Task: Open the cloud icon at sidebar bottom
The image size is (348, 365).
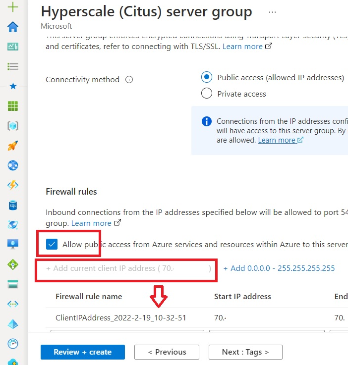Action: pyautogui.click(x=13, y=362)
